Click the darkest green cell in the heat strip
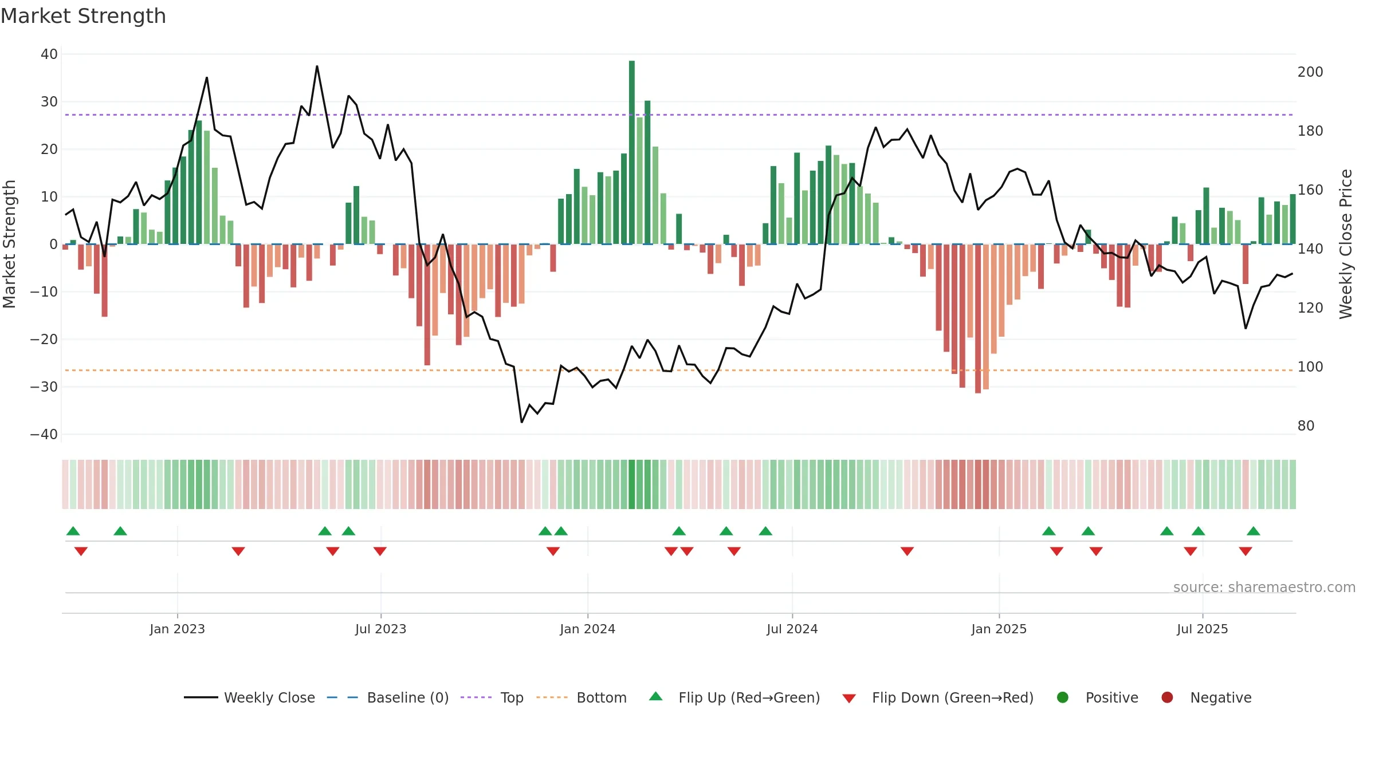1375x773 pixels. pos(632,484)
